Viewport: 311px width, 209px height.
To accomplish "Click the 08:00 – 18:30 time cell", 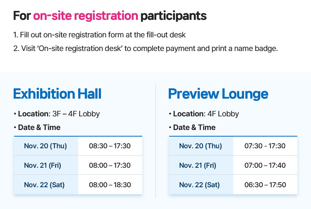I will tap(110, 185).
